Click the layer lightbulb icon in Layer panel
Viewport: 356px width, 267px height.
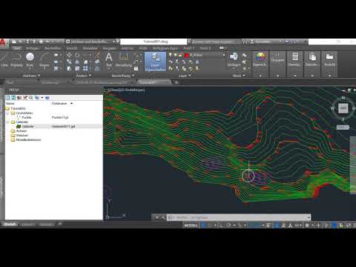coord(171,55)
